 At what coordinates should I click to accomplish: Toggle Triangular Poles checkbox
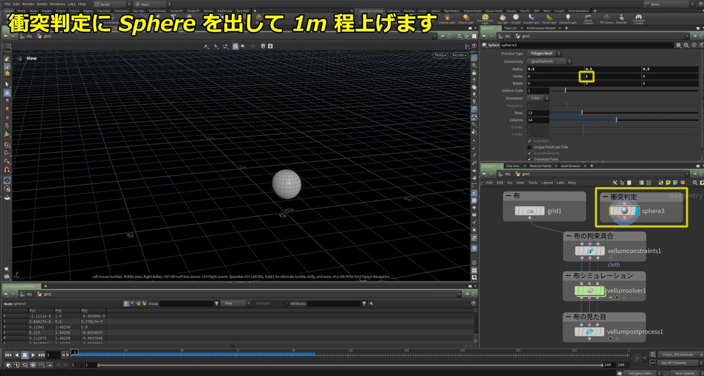click(x=530, y=158)
